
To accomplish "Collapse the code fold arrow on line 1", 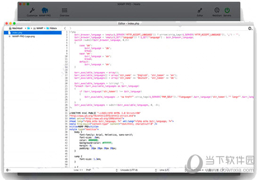I will point(70,32).
